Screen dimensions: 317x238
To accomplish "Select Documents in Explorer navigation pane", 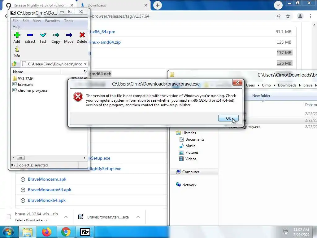I will [192, 139].
